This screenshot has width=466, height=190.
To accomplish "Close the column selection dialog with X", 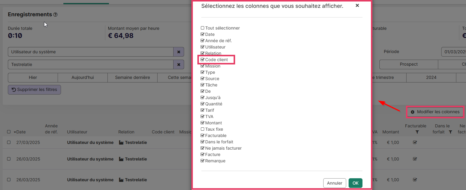I will coord(357,5).
